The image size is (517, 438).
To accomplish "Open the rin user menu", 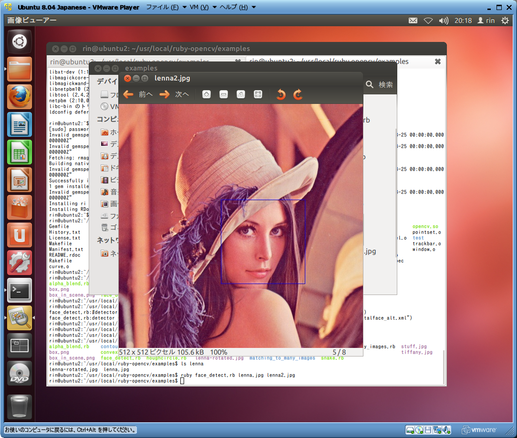I will coord(486,20).
